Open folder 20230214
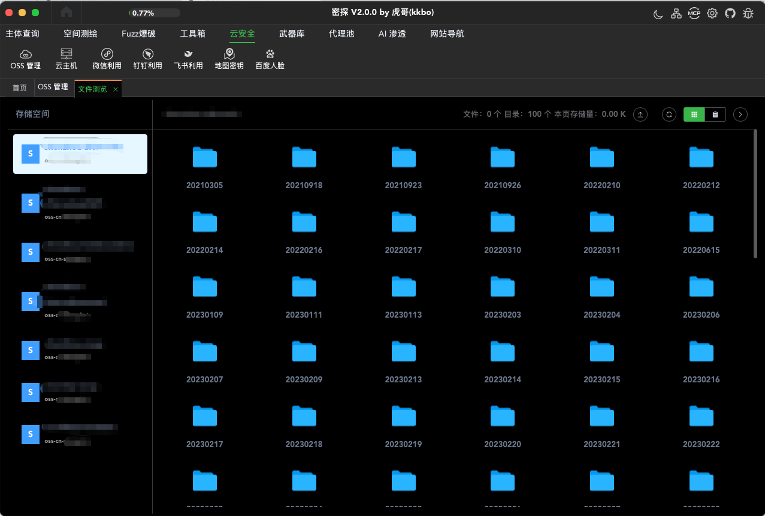The width and height of the screenshot is (765, 516). click(503, 361)
